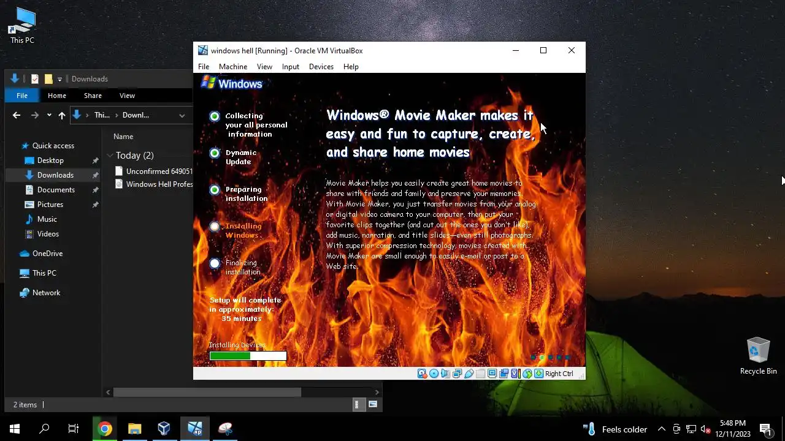The image size is (785, 441).
Task: Switch to the View ribbon tab in Explorer
Action: coord(127,96)
